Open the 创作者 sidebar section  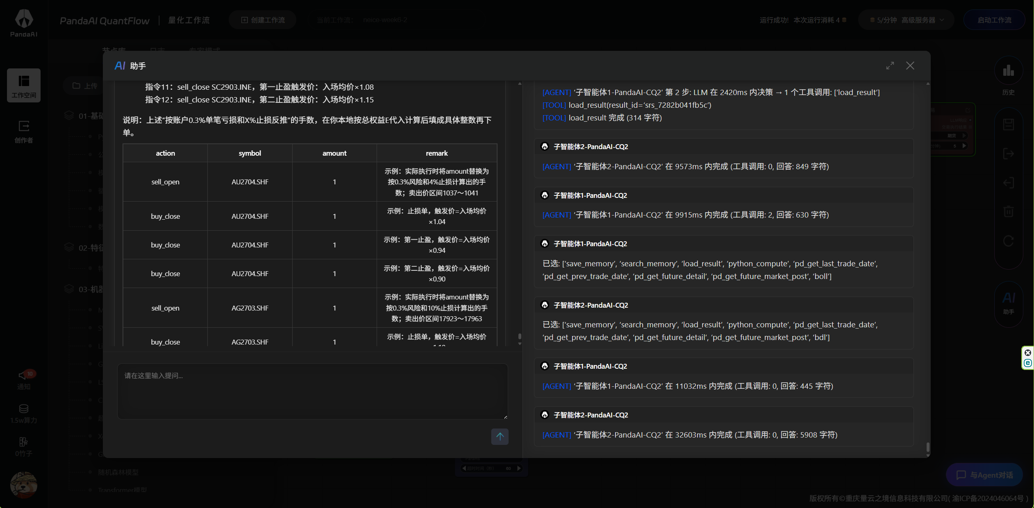tap(24, 131)
